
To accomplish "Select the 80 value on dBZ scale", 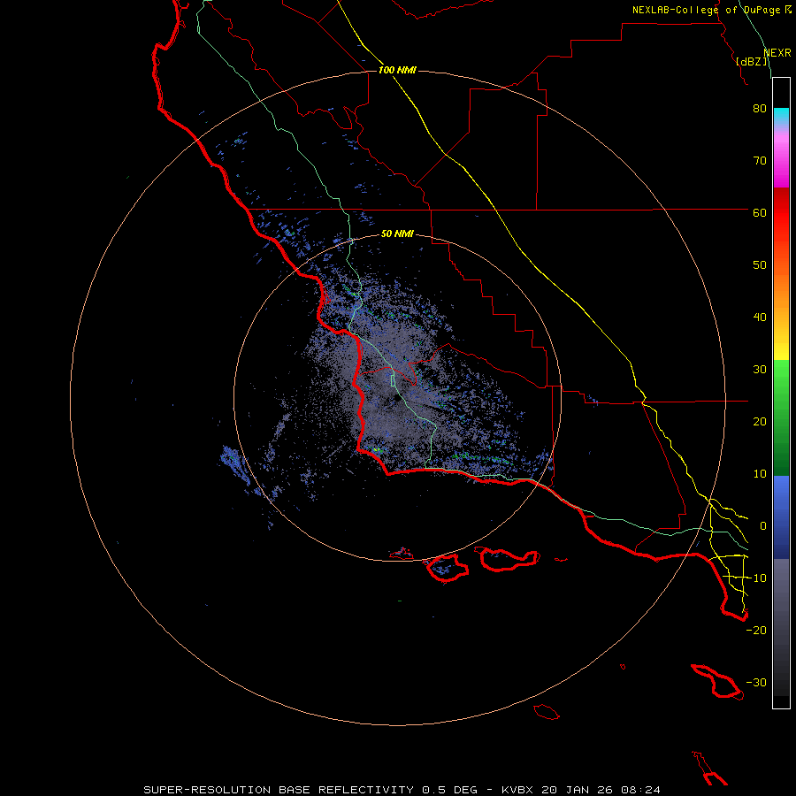I will [760, 108].
